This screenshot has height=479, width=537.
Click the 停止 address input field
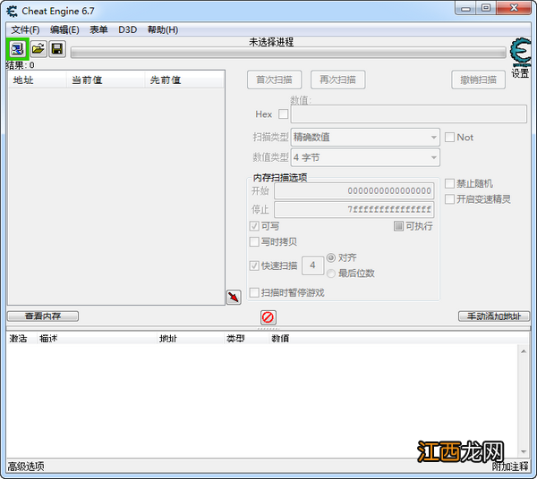tap(354, 209)
